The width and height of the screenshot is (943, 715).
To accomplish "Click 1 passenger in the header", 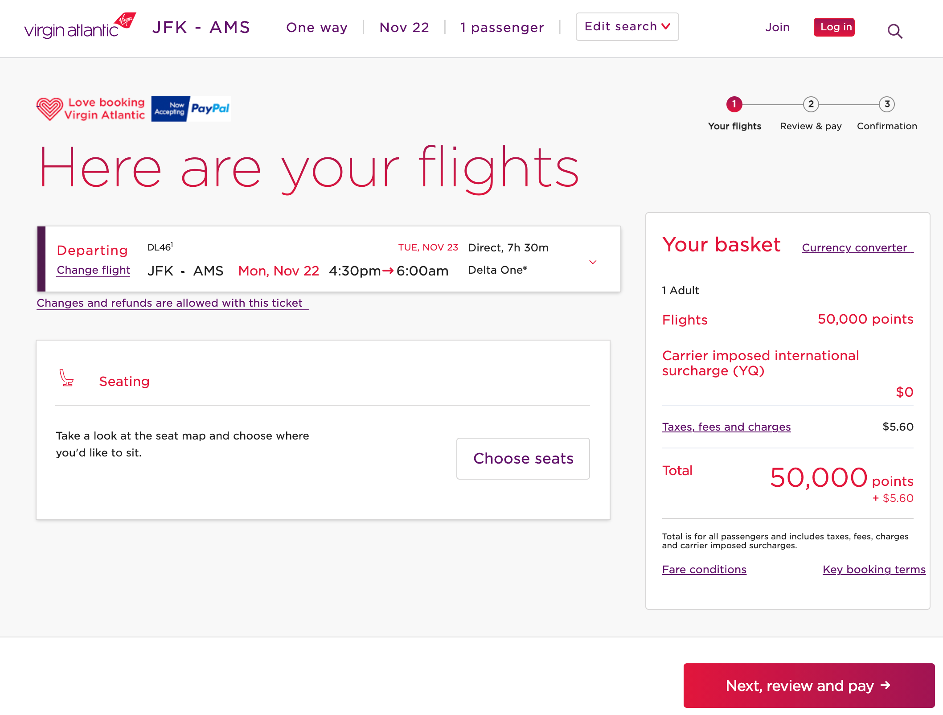I will coord(502,28).
